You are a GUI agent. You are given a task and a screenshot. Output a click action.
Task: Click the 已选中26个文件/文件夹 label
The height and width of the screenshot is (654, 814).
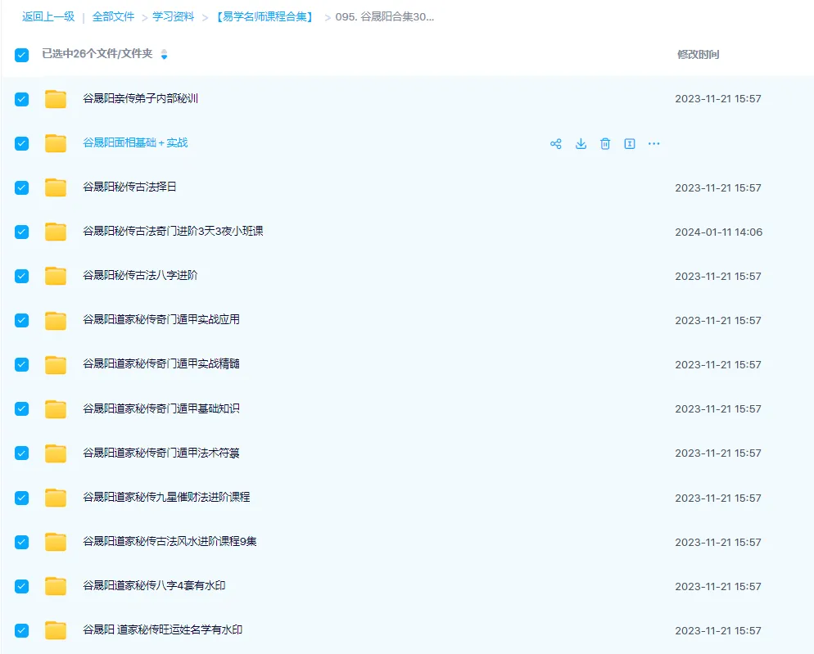point(97,53)
